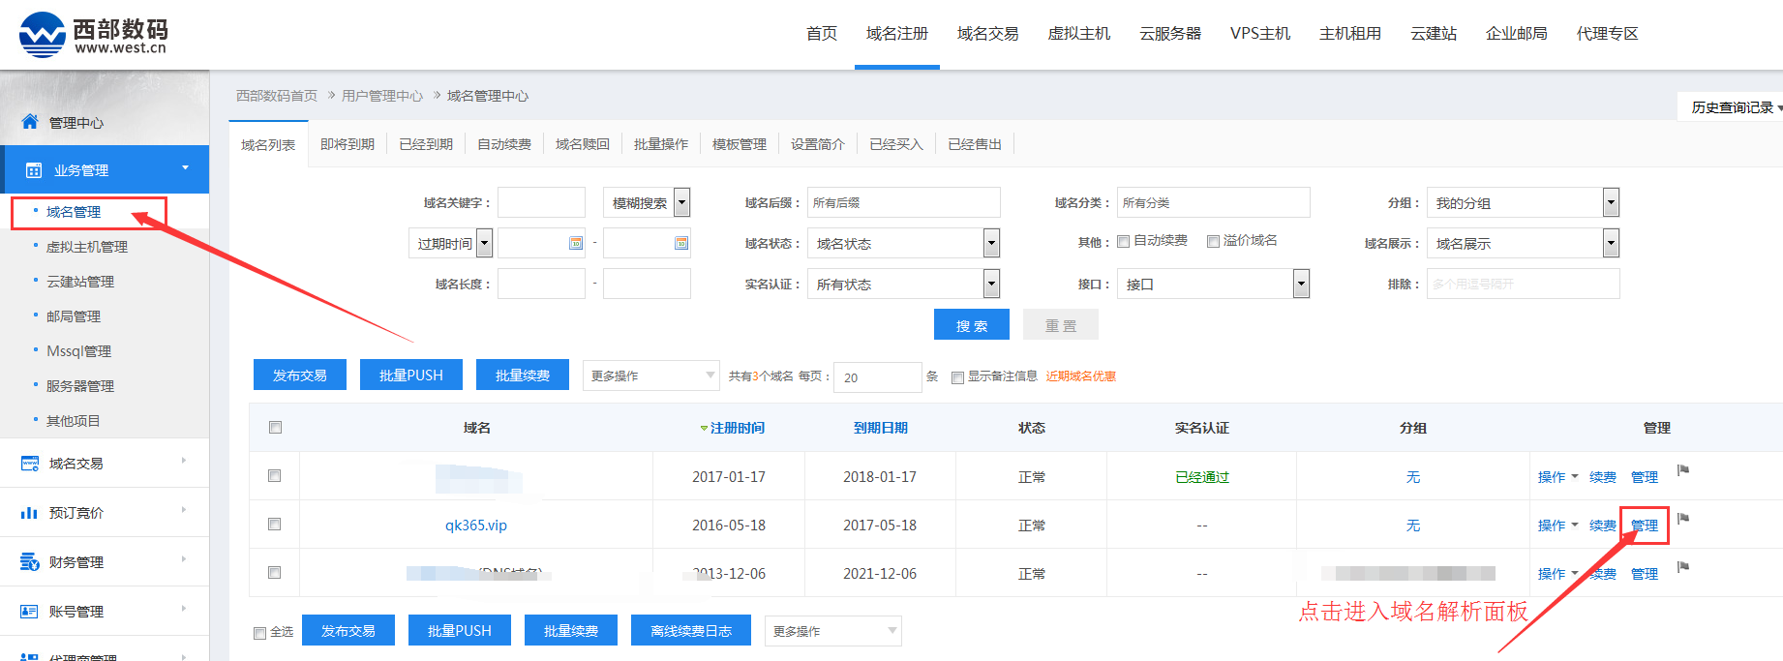1783x661 pixels.
Task: Open the qk365.vip domain link
Action: coord(475,526)
